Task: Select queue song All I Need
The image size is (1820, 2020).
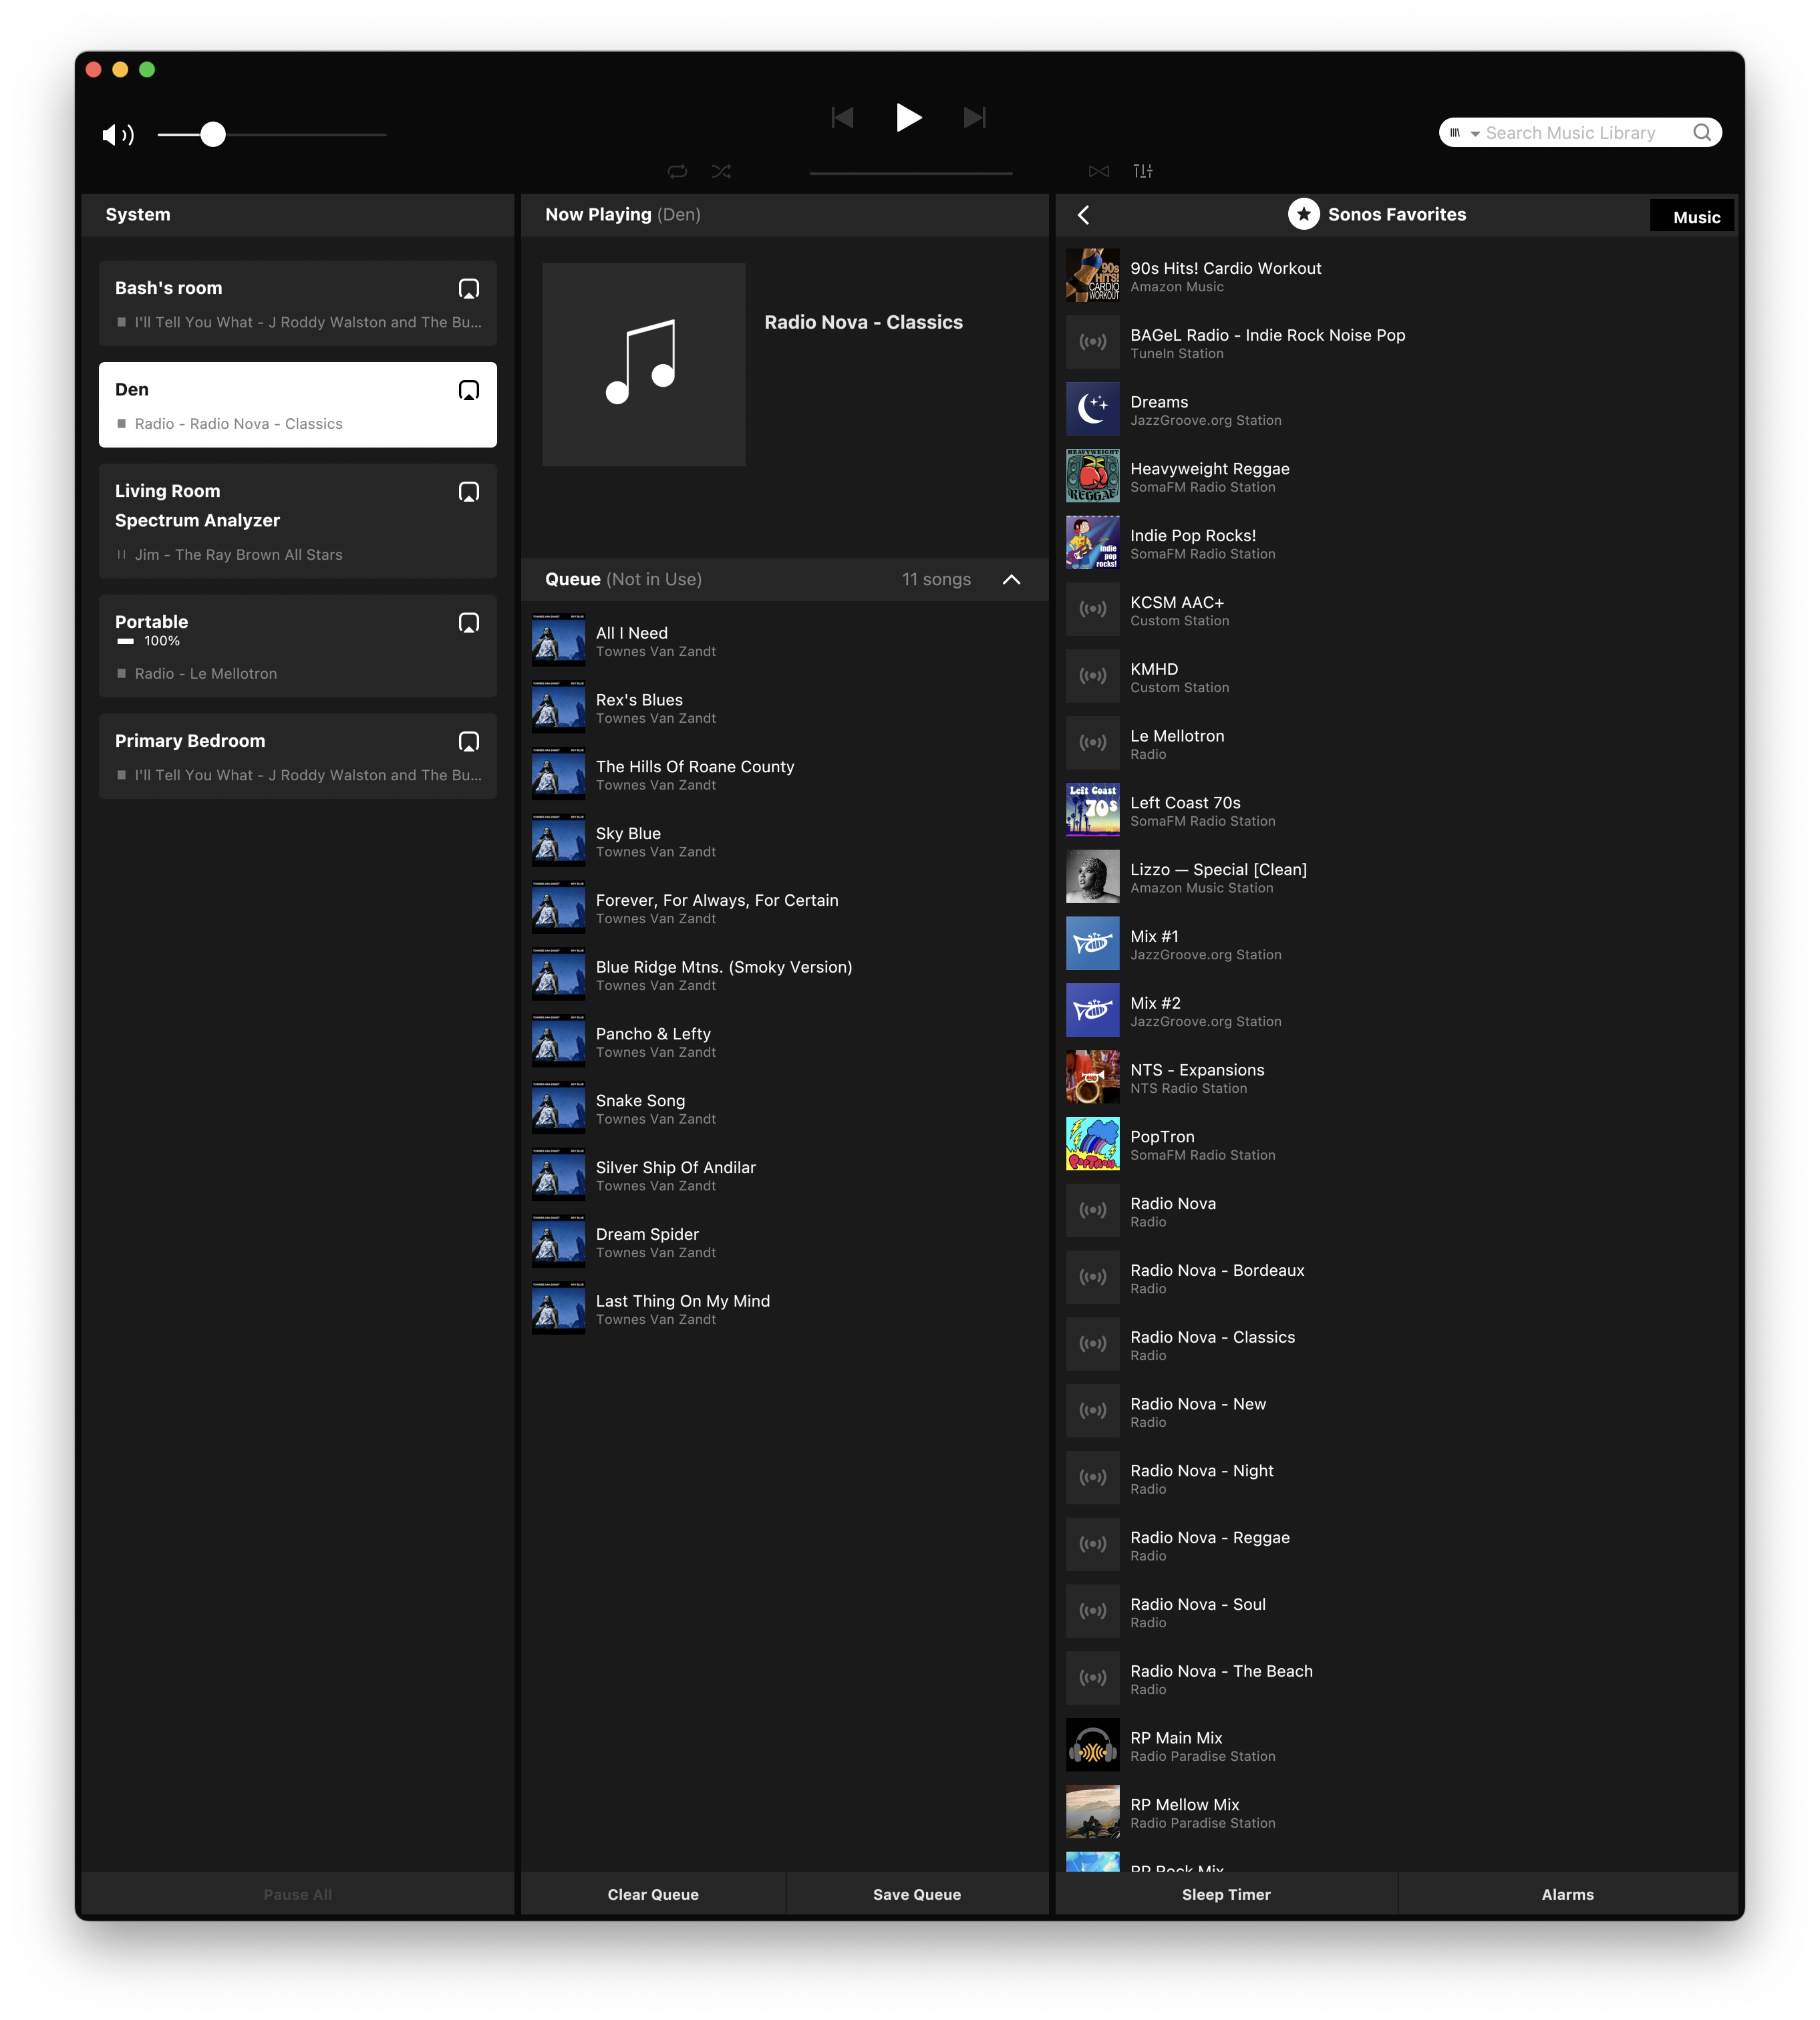Action: (785, 641)
